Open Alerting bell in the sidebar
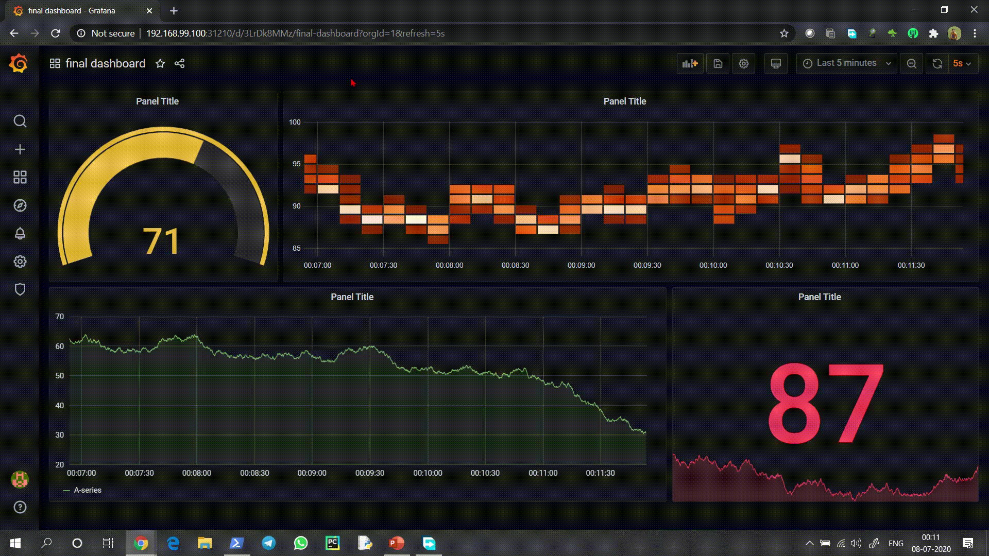This screenshot has width=989, height=556. click(20, 233)
